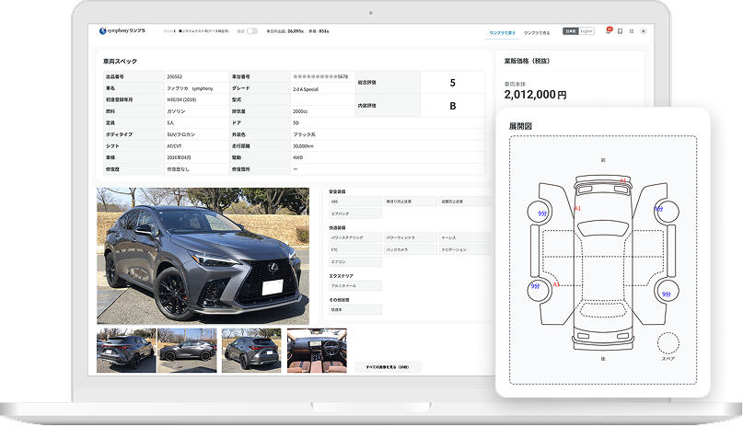Click the book icon in the header
The height and width of the screenshot is (427, 743).
point(620,31)
